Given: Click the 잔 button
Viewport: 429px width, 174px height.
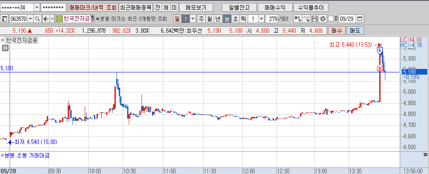Looking at the screenshot, I should click(x=157, y=7).
